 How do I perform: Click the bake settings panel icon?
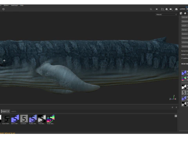(181, 13)
